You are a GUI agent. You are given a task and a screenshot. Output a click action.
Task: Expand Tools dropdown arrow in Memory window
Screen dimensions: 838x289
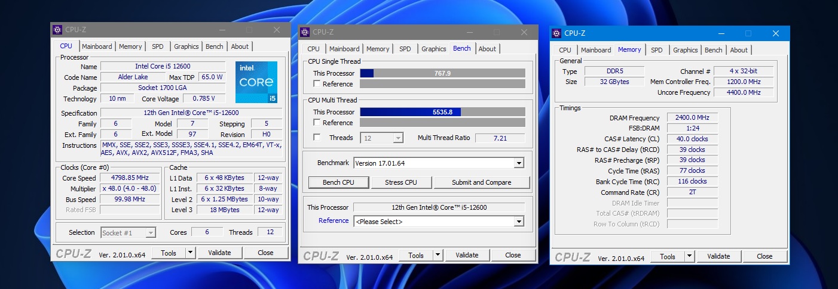689,256
